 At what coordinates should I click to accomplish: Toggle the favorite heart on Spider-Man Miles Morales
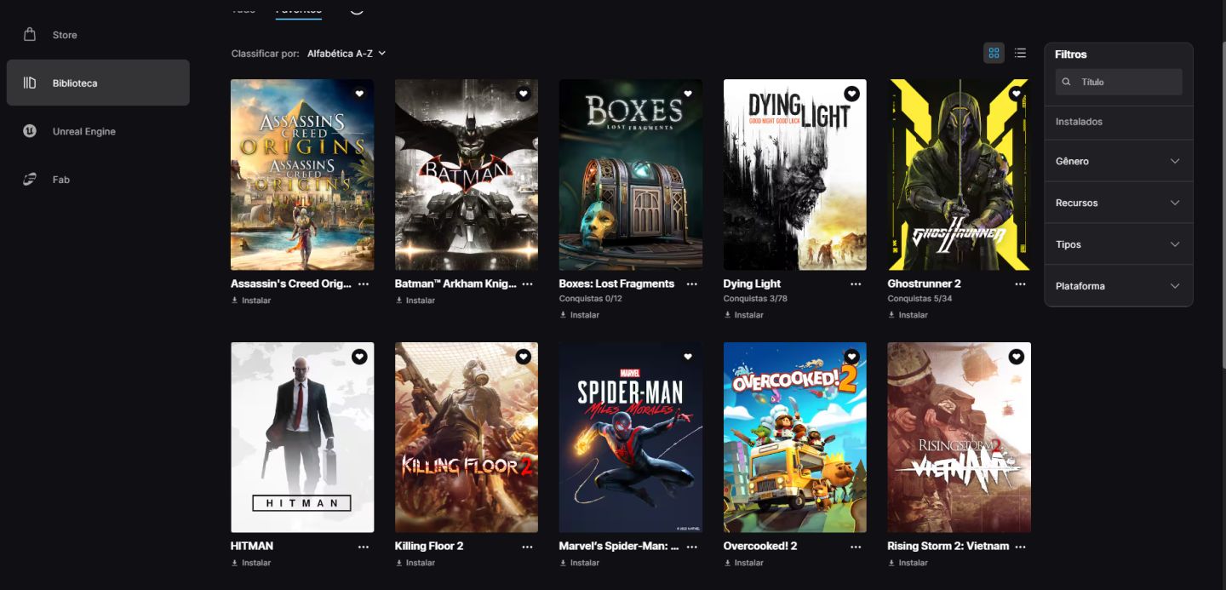click(x=688, y=357)
